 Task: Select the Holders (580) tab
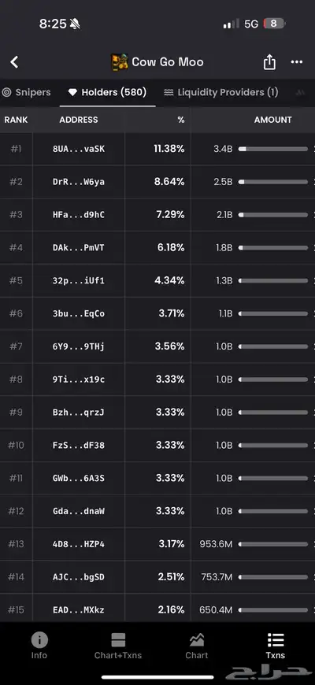[107, 92]
